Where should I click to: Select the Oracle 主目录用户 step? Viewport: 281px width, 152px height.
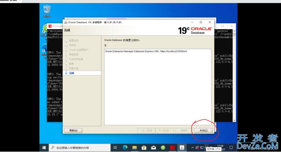coord(79,50)
